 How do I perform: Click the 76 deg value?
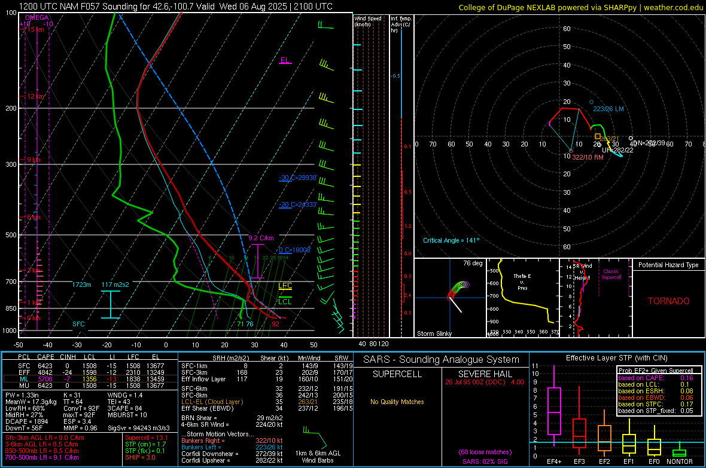(473, 263)
